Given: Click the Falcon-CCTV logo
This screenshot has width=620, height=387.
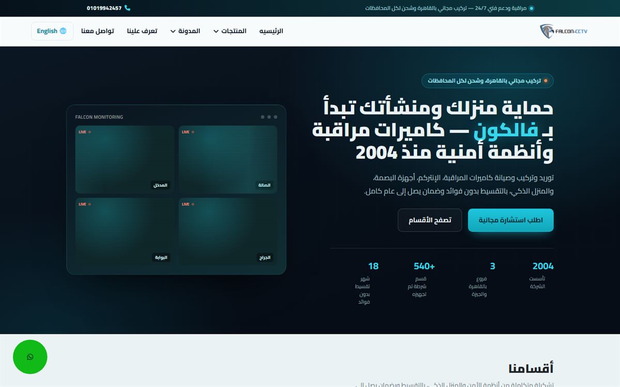Looking at the screenshot, I should click(564, 31).
